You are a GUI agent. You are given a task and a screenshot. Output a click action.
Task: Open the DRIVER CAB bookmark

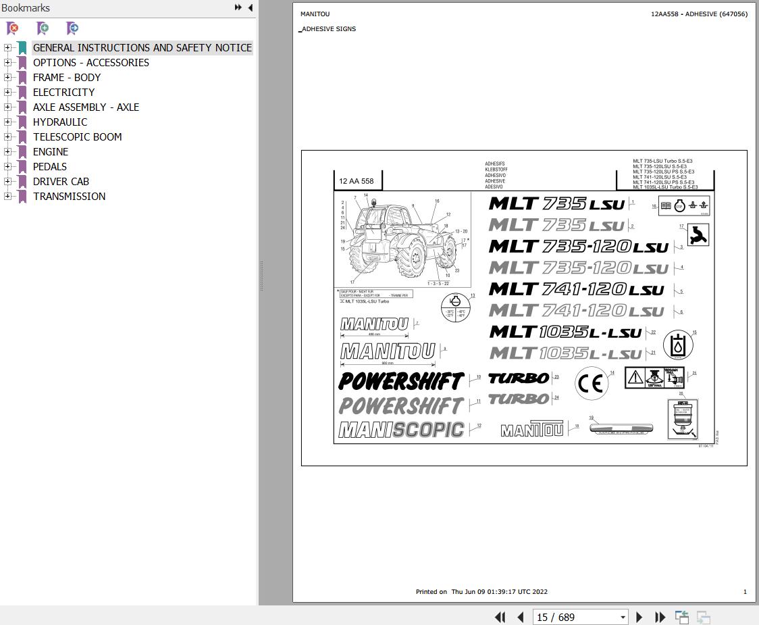click(x=61, y=182)
